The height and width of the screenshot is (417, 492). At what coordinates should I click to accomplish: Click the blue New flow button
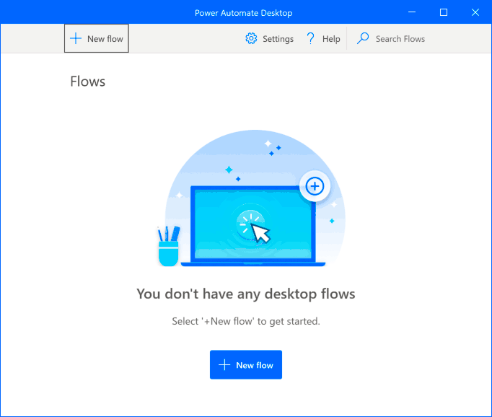(246, 364)
